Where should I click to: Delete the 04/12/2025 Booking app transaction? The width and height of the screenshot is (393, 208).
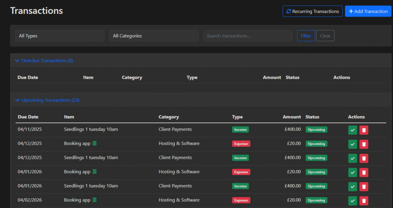pos(364,144)
